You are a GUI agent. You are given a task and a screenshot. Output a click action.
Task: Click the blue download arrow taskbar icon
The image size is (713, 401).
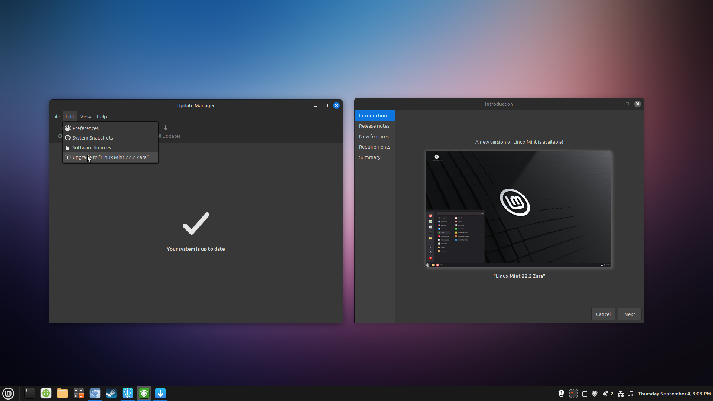[160, 393]
